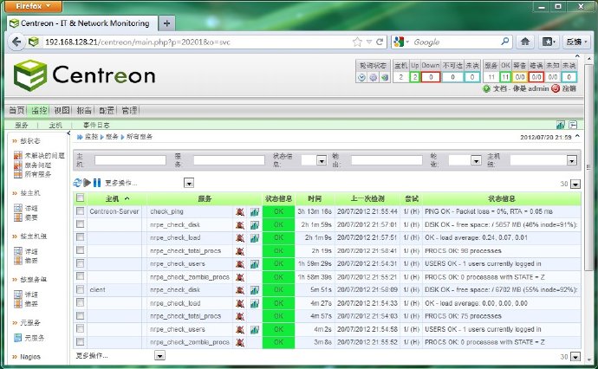
Task: Open the Centreon-Server host link
Action: [x=114, y=211]
